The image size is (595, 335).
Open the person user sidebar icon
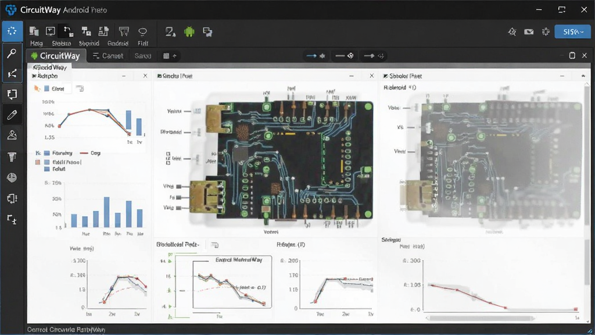12,135
